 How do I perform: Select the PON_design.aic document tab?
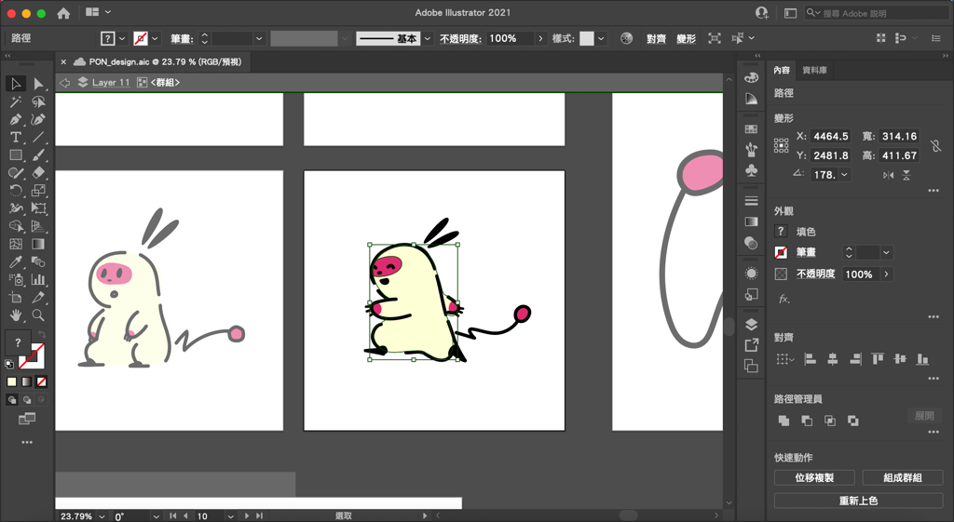[165, 62]
